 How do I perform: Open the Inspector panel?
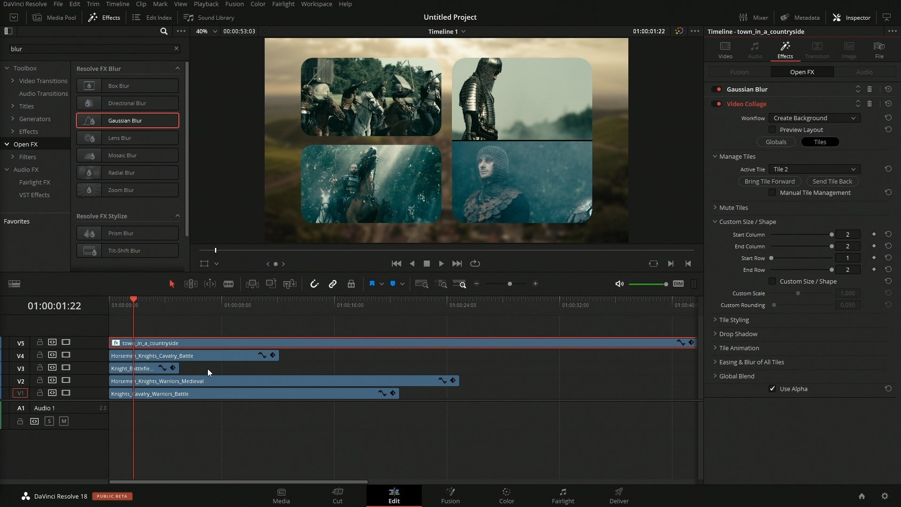click(x=851, y=17)
